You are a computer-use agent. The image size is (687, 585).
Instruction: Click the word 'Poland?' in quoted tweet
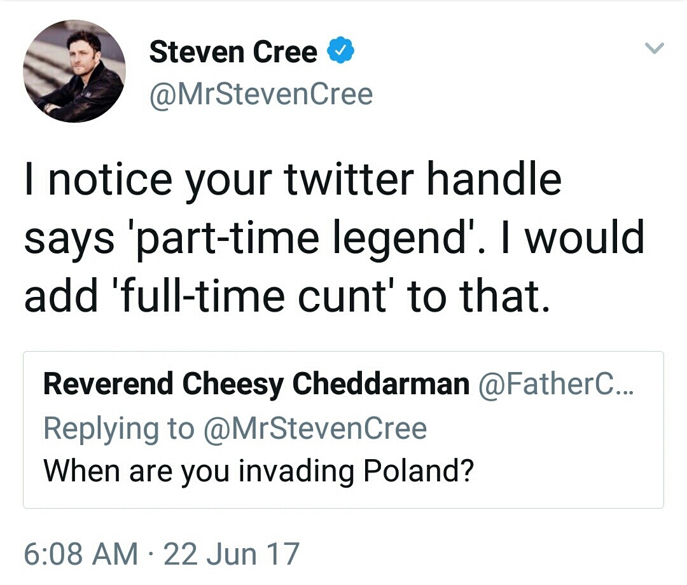pyautogui.click(x=418, y=471)
